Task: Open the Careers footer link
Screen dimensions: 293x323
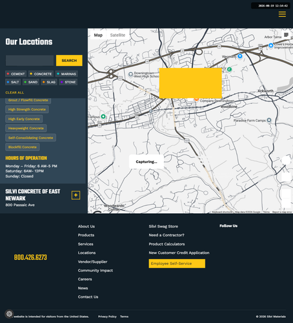Action: coord(85,279)
